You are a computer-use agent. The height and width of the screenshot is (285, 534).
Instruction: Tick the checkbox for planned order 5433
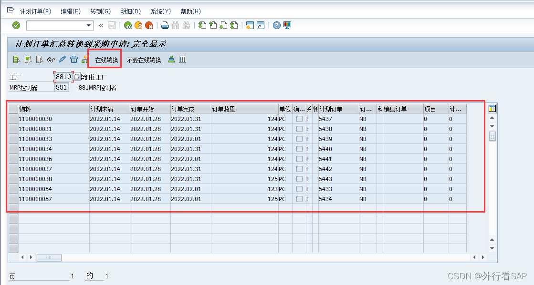point(299,189)
